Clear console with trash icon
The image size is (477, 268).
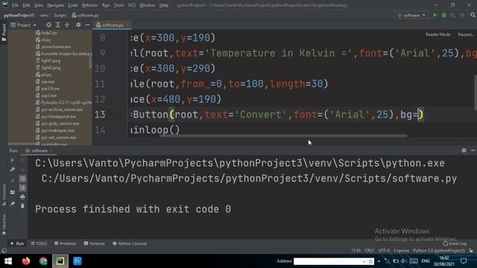(22, 206)
